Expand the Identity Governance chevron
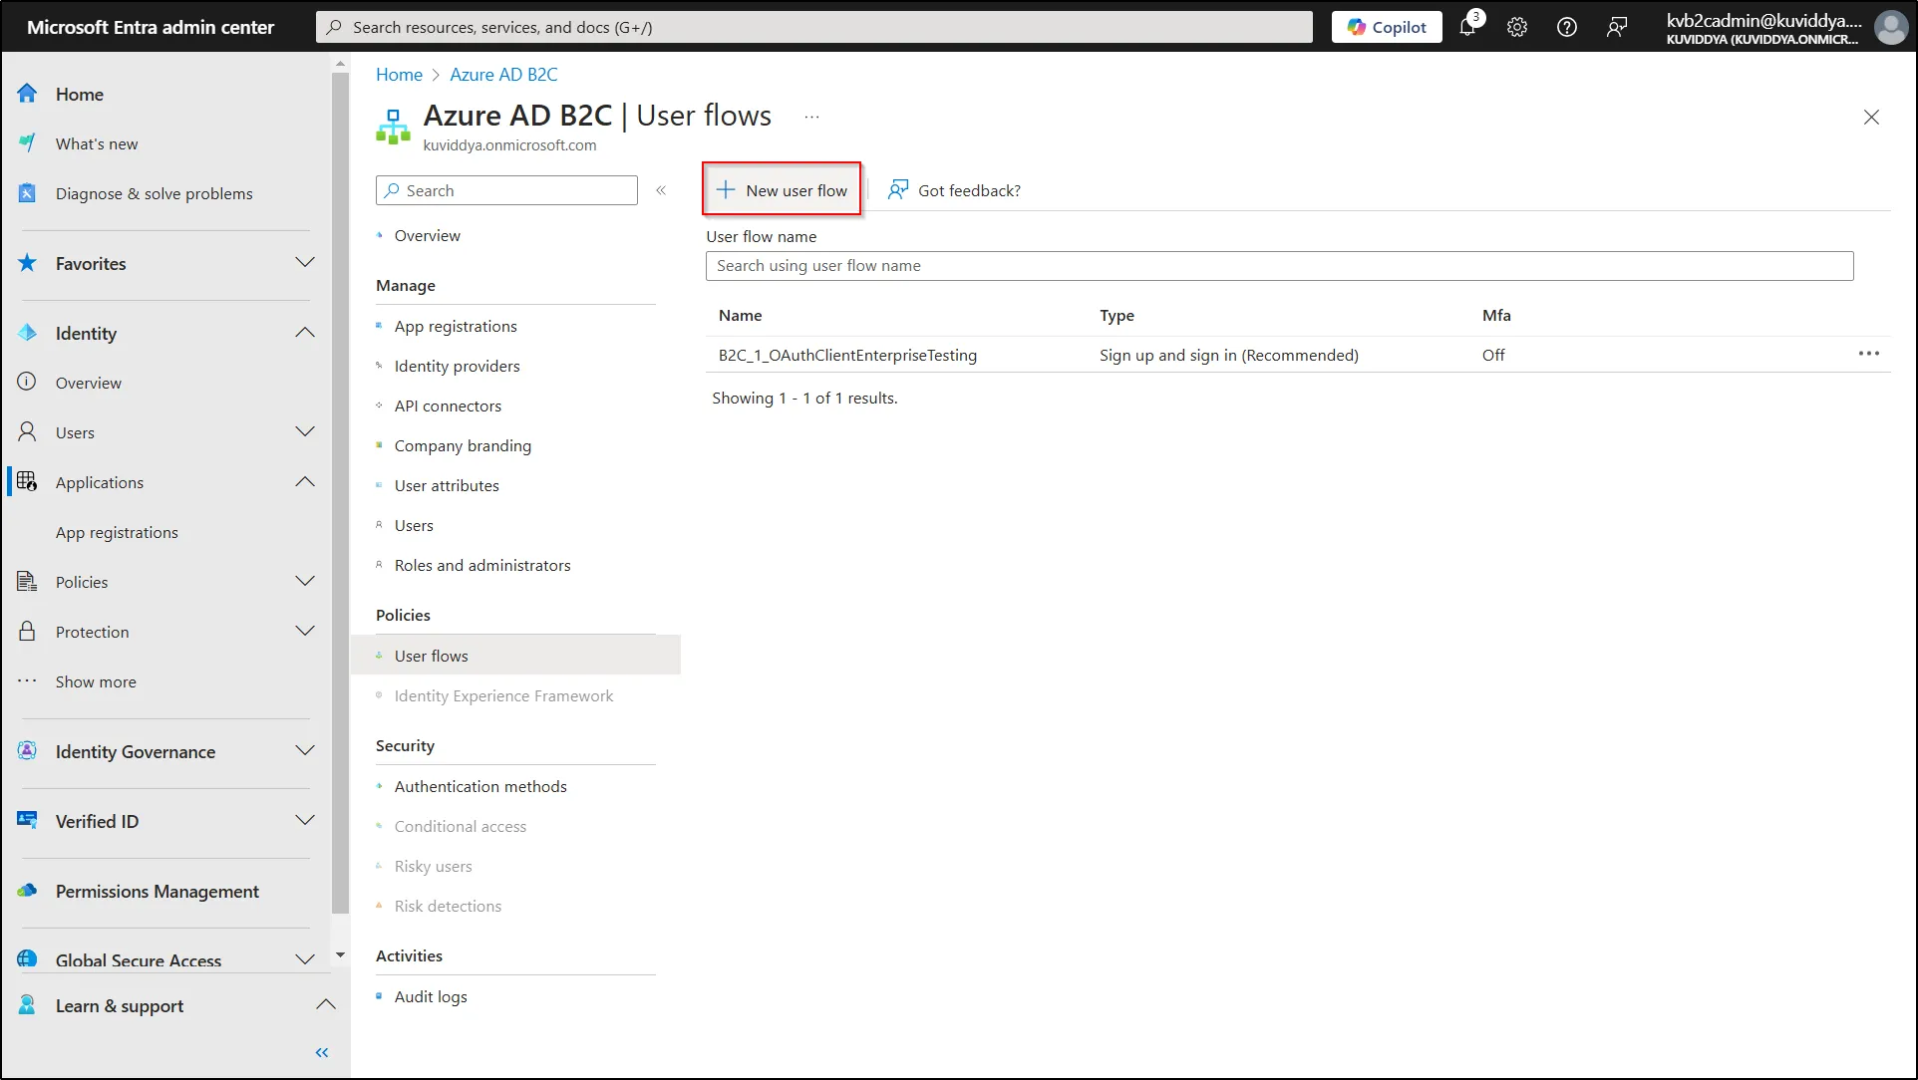The image size is (1918, 1080). pos(305,751)
